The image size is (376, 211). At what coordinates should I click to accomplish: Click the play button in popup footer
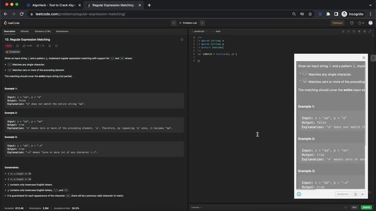pyautogui.click(x=363, y=194)
